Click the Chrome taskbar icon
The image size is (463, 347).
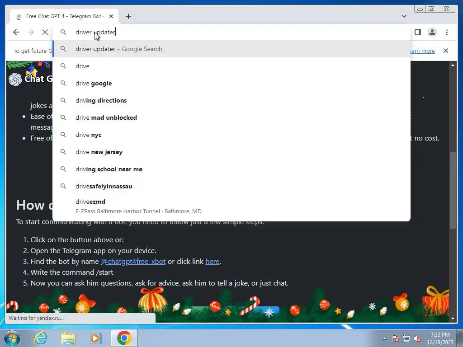coord(124,338)
